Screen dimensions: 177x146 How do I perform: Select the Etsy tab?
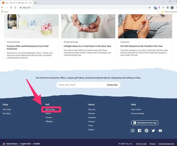[17, 3]
